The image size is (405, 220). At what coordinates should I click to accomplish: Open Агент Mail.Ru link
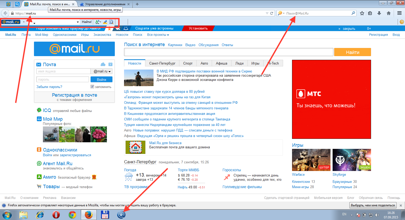(57, 164)
